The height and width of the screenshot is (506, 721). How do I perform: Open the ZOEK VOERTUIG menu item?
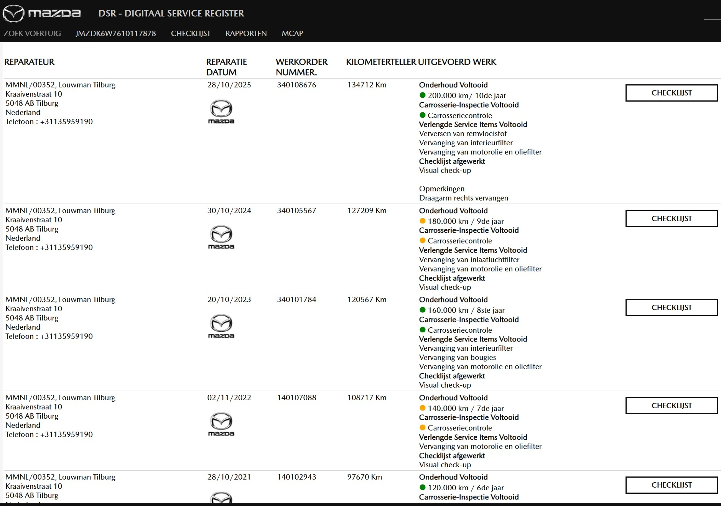click(x=32, y=33)
